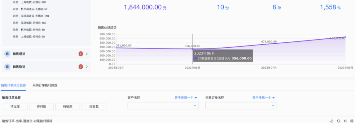Click the red badge 2 on 销售换货
The image size is (355, 125).
coord(81,67)
